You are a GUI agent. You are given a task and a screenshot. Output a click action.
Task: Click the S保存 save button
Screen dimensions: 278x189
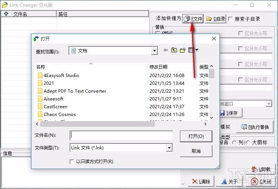pyautogui.click(x=231, y=113)
